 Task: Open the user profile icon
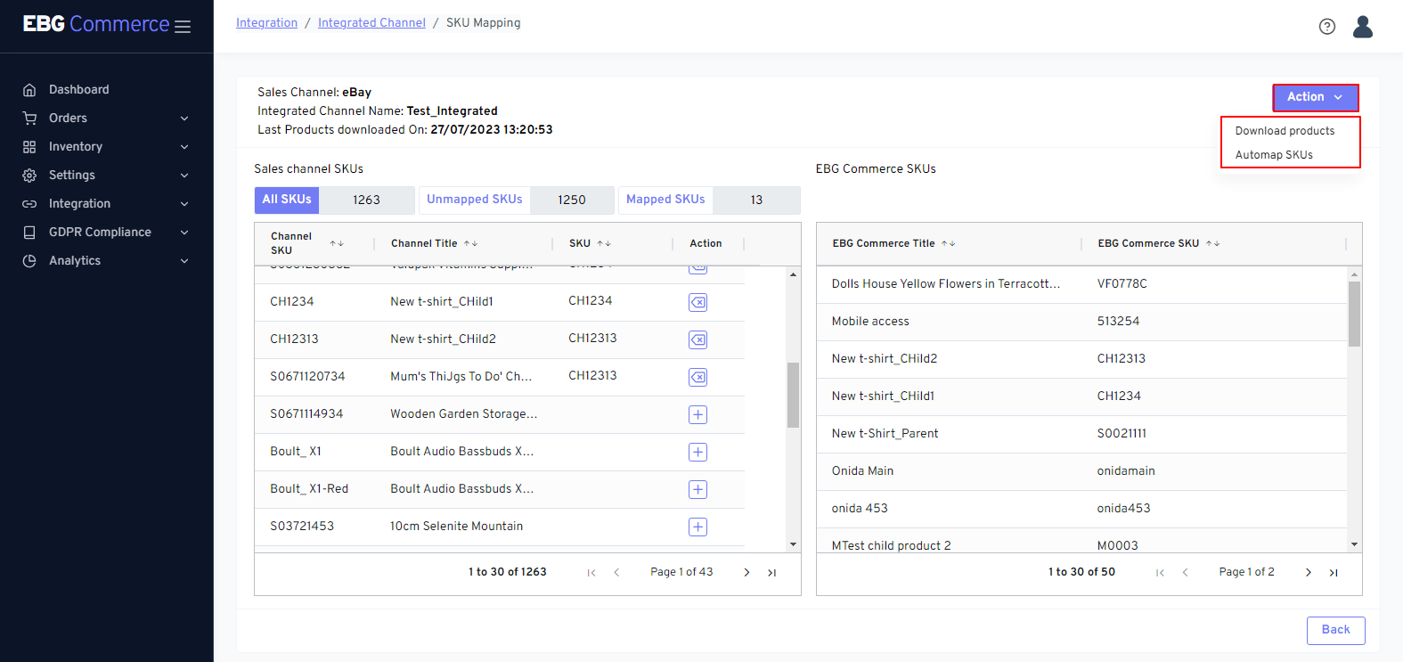click(1362, 27)
